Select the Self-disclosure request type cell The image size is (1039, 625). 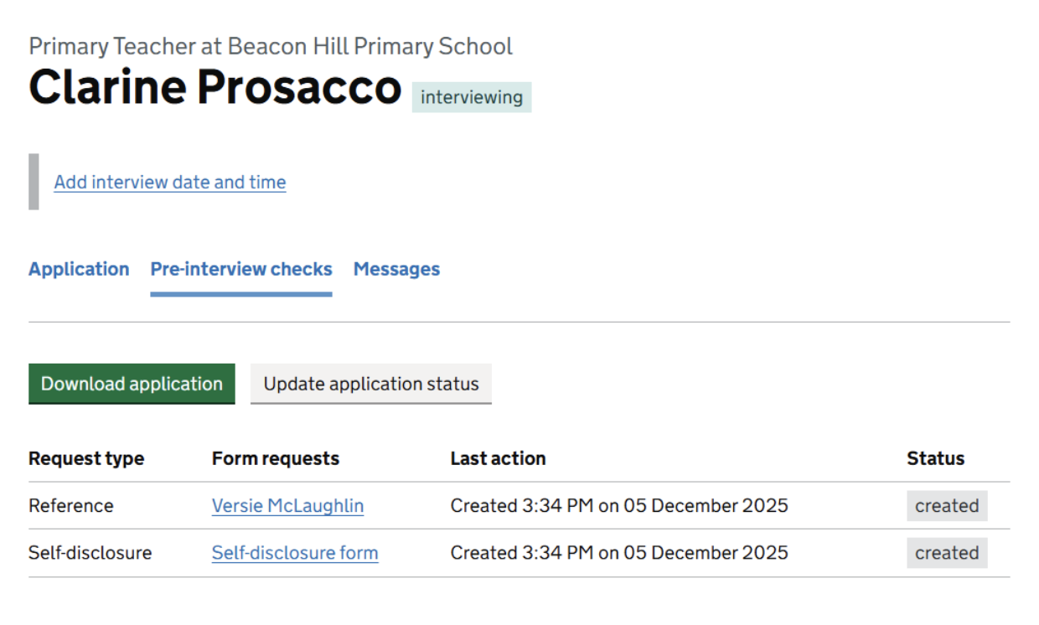click(x=90, y=553)
